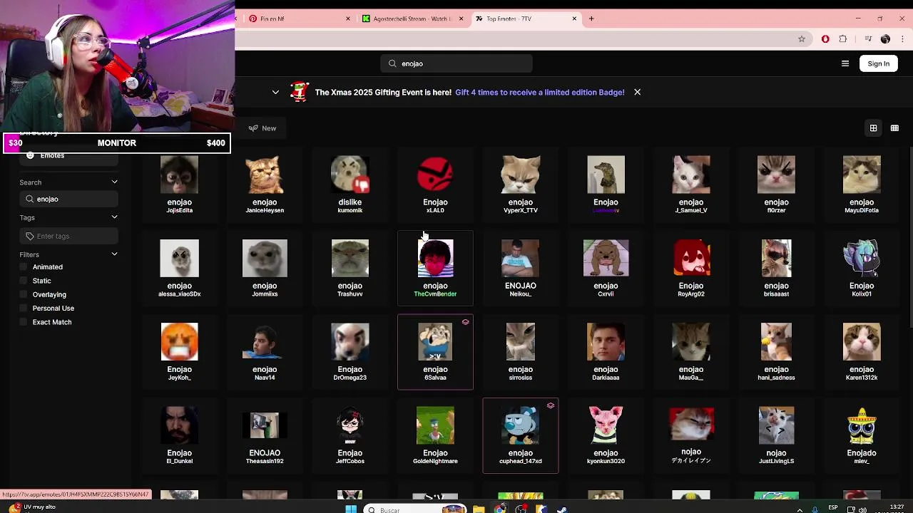Open the TheCvmBender uploader link
913x513 pixels.
pyautogui.click(x=435, y=294)
